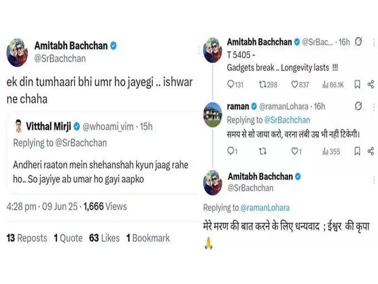Open view analytics showing 86.1K
The height and width of the screenshot is (284, 378).
point(326,85)
